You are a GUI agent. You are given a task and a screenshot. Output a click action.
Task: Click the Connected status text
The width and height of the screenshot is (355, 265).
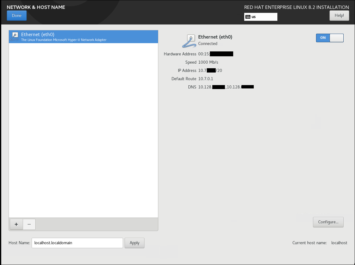click(x=208, y=44)
